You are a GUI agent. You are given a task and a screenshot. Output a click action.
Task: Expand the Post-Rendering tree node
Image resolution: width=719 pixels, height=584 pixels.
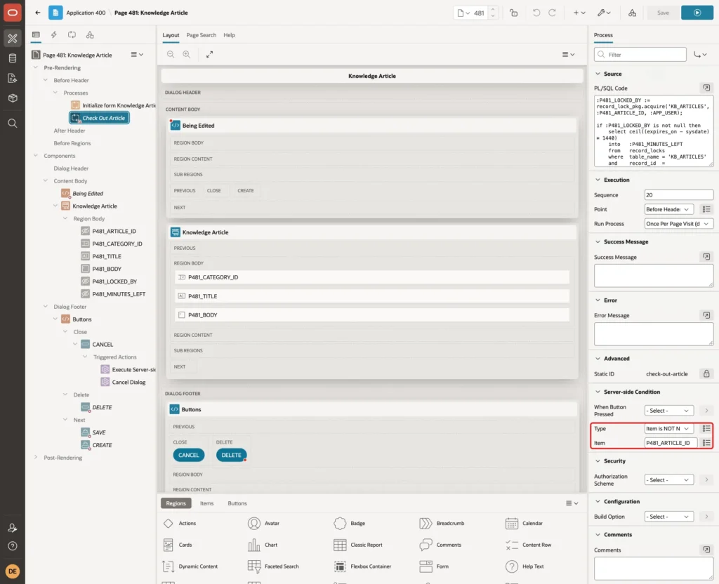35,458
